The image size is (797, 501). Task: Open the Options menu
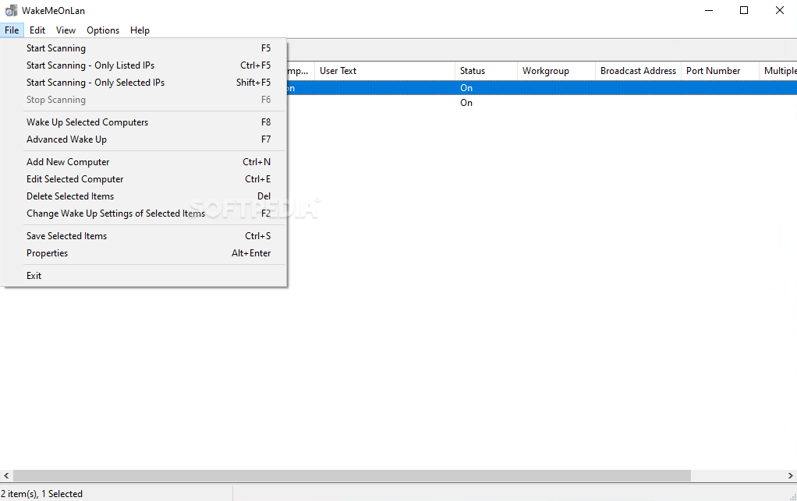click(x=103, y=30)
